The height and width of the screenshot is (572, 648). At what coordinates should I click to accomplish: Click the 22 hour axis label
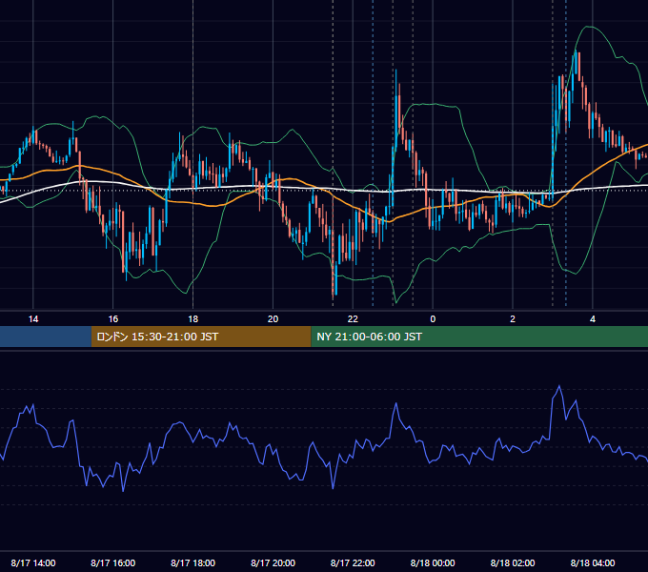tap(353, 319)
